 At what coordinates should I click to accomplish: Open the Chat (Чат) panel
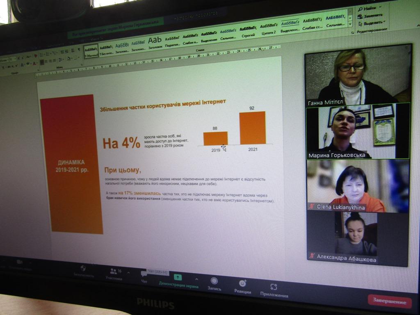[x=144, y=277]
